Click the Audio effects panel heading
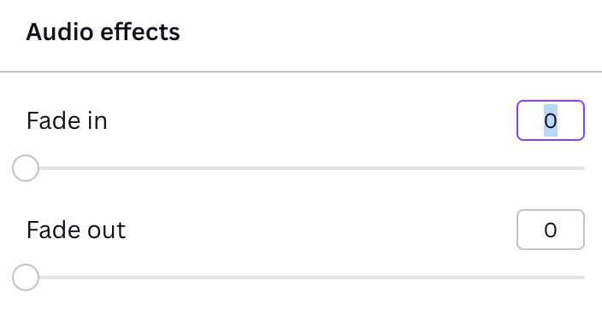602x309 pixels. tap(103, 32)
